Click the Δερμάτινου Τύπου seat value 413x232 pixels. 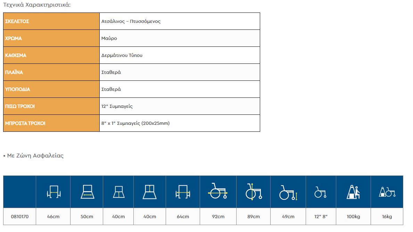[x=122, y=55]
